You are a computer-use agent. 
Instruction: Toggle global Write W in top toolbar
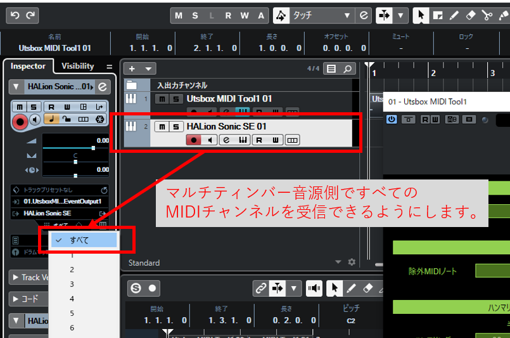[245, 15]
